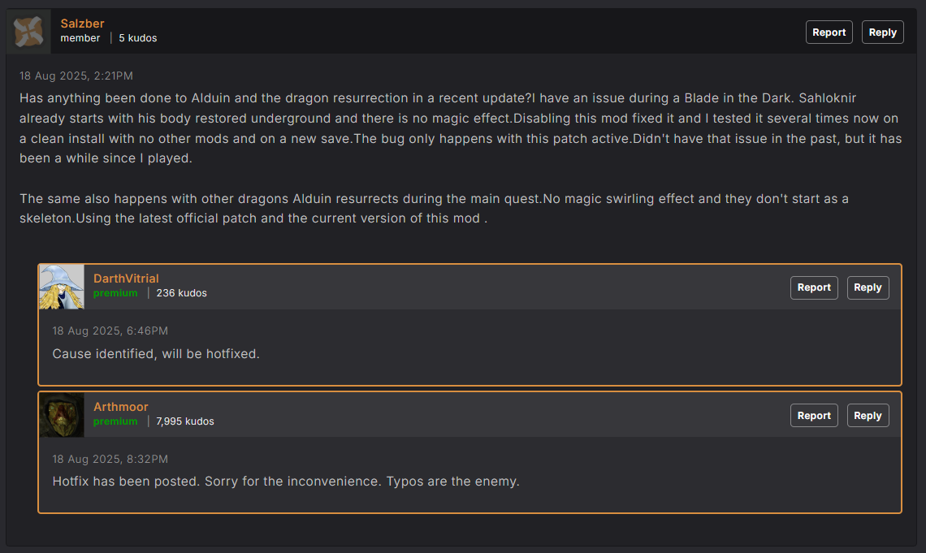Report DarthVitrial's reply
926x553 pixels.
pos(813,287)
